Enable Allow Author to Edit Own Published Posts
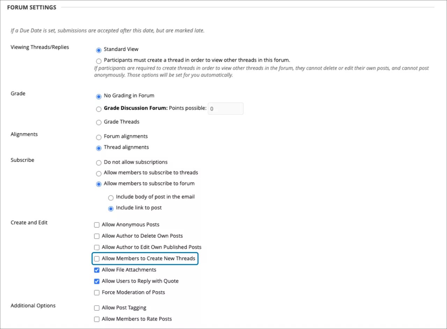The width and height of the screenshot is (447, 329). click(97, 247)
